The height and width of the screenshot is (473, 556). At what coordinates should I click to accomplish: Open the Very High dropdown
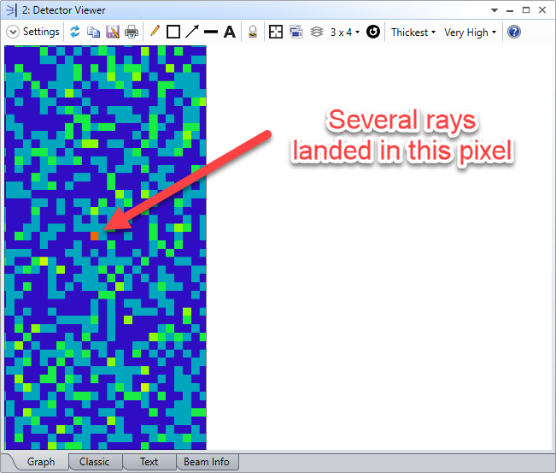[x=471, y=33]
